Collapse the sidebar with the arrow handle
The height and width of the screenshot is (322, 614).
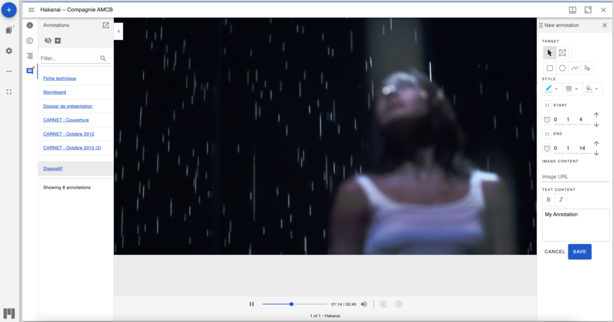pyautogui.click(x=119, y=31)
